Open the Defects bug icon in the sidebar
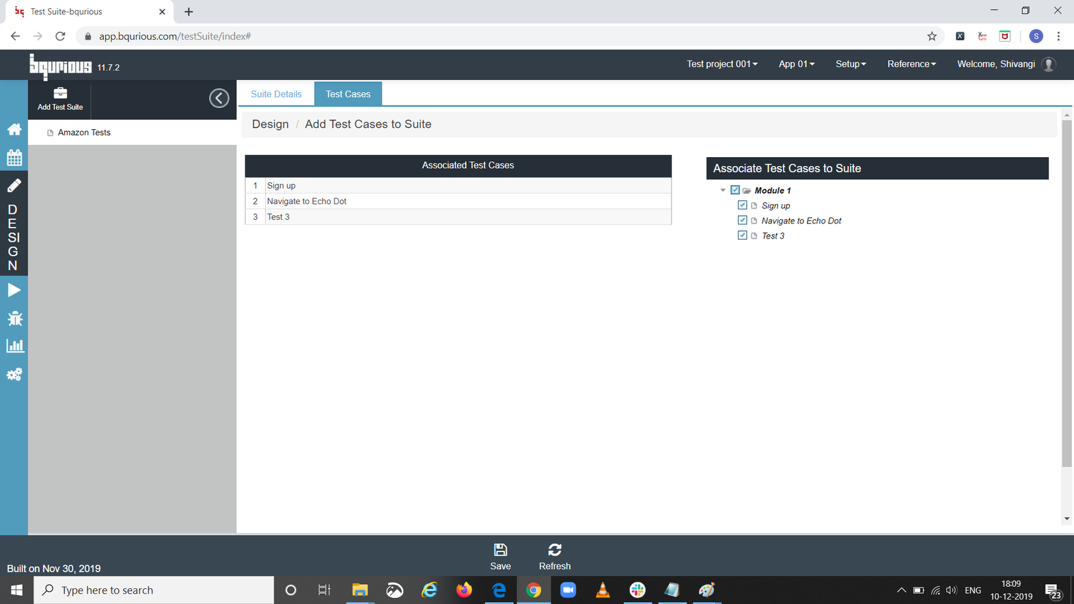This screenshot has width=1074, height=604. coord(14,318)
